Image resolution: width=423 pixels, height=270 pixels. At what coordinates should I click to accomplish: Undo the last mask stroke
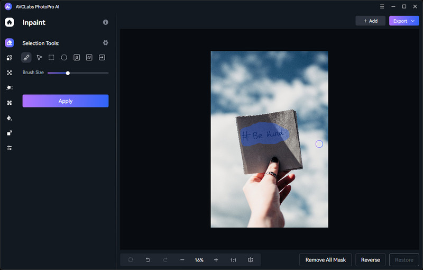148,260
